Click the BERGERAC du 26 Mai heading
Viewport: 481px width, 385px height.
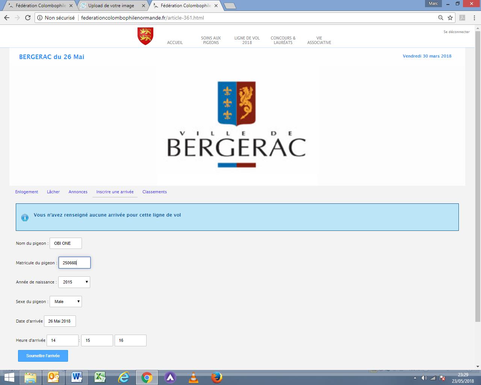pos(51,57)
